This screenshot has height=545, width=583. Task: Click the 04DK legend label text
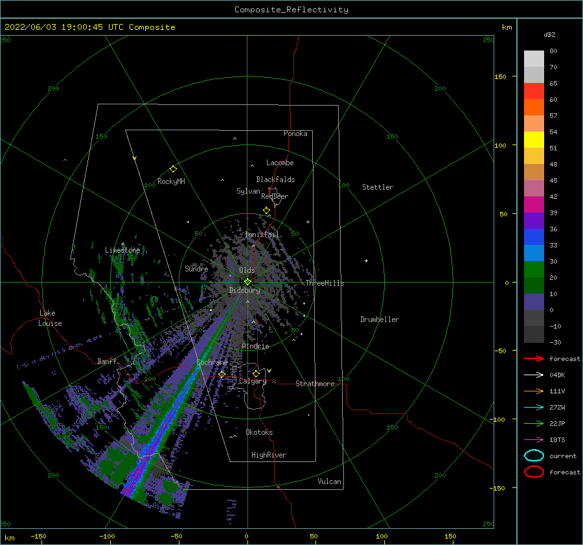pos(557,375)
